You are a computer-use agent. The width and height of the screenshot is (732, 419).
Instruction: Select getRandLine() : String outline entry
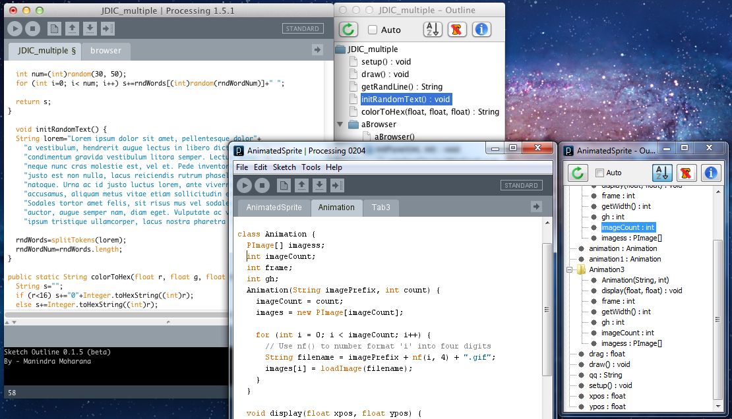pos(402,87)
